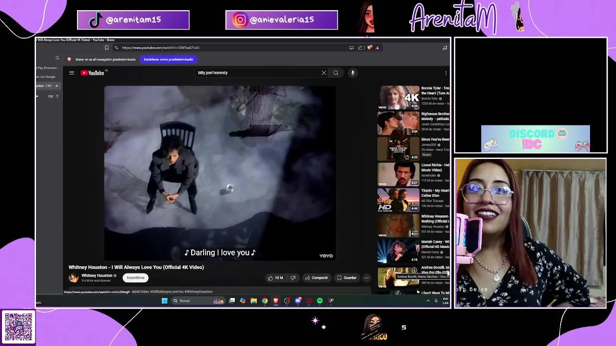Viewport: 616px width, 346px height.
Task: Click the Brave Rewards triangle icon
Action: (377, 48)
